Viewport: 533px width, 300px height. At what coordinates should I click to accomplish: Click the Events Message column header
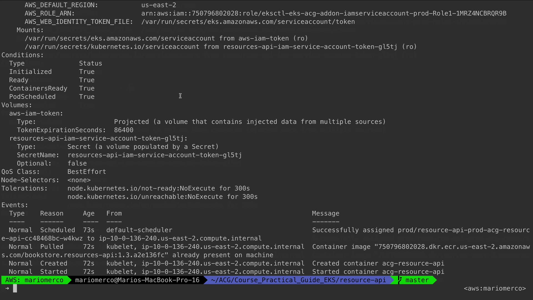point(325,213)
